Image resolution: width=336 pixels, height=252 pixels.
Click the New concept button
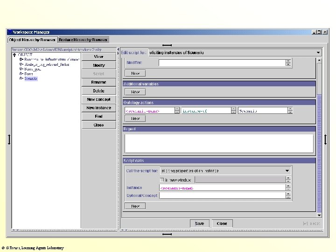99,99
